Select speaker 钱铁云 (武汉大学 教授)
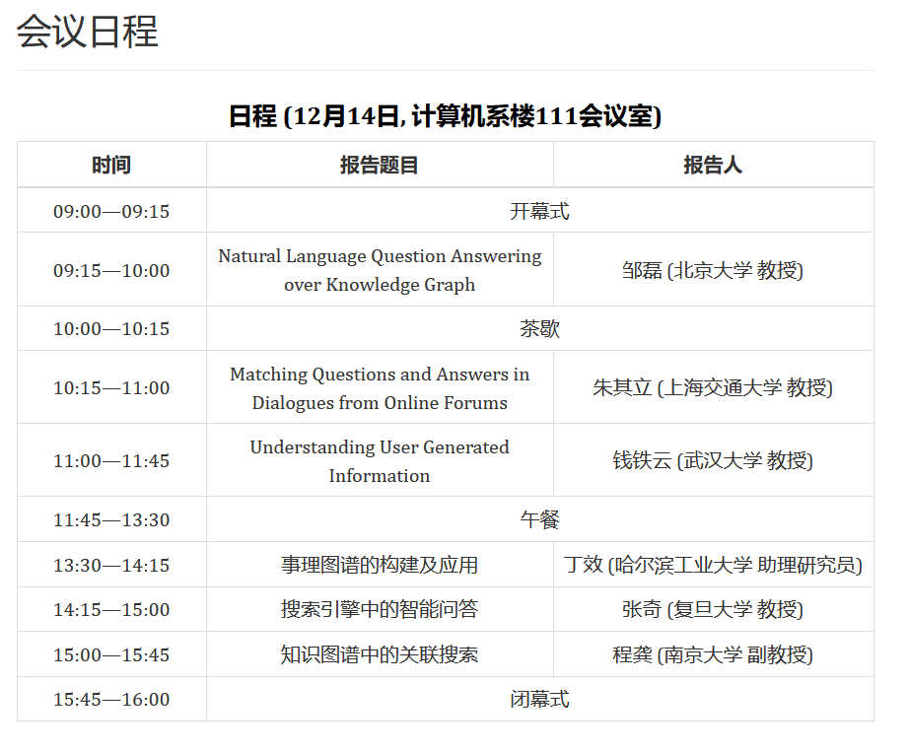The width and height of the screenshot is (910, 752). coord(713,460)
